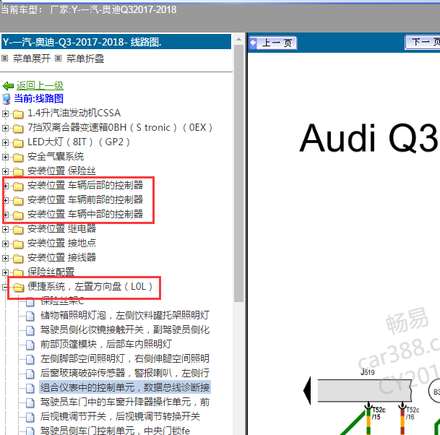Click folder icon of 7挡双离合器变速箱0BH
This screenshot has width=440, height=435.
(x=18, y=129)
